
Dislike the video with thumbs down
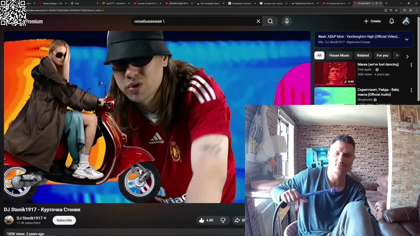coord(223,220)
